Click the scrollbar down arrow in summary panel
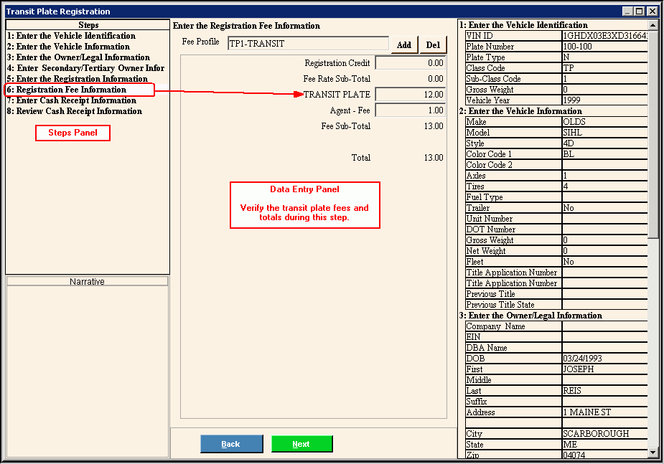 click(653, 453)
